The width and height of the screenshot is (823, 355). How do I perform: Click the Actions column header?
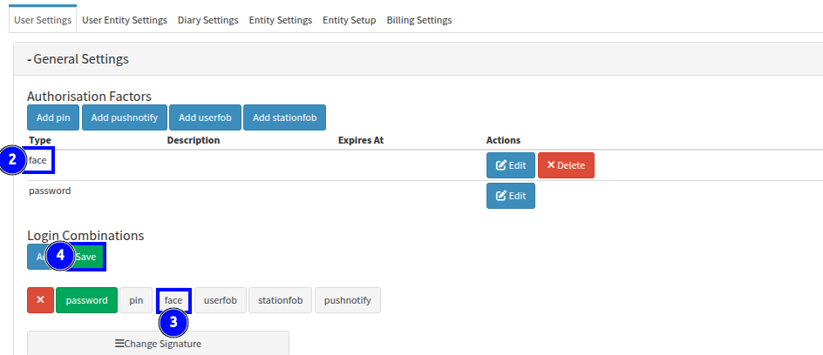503,140
